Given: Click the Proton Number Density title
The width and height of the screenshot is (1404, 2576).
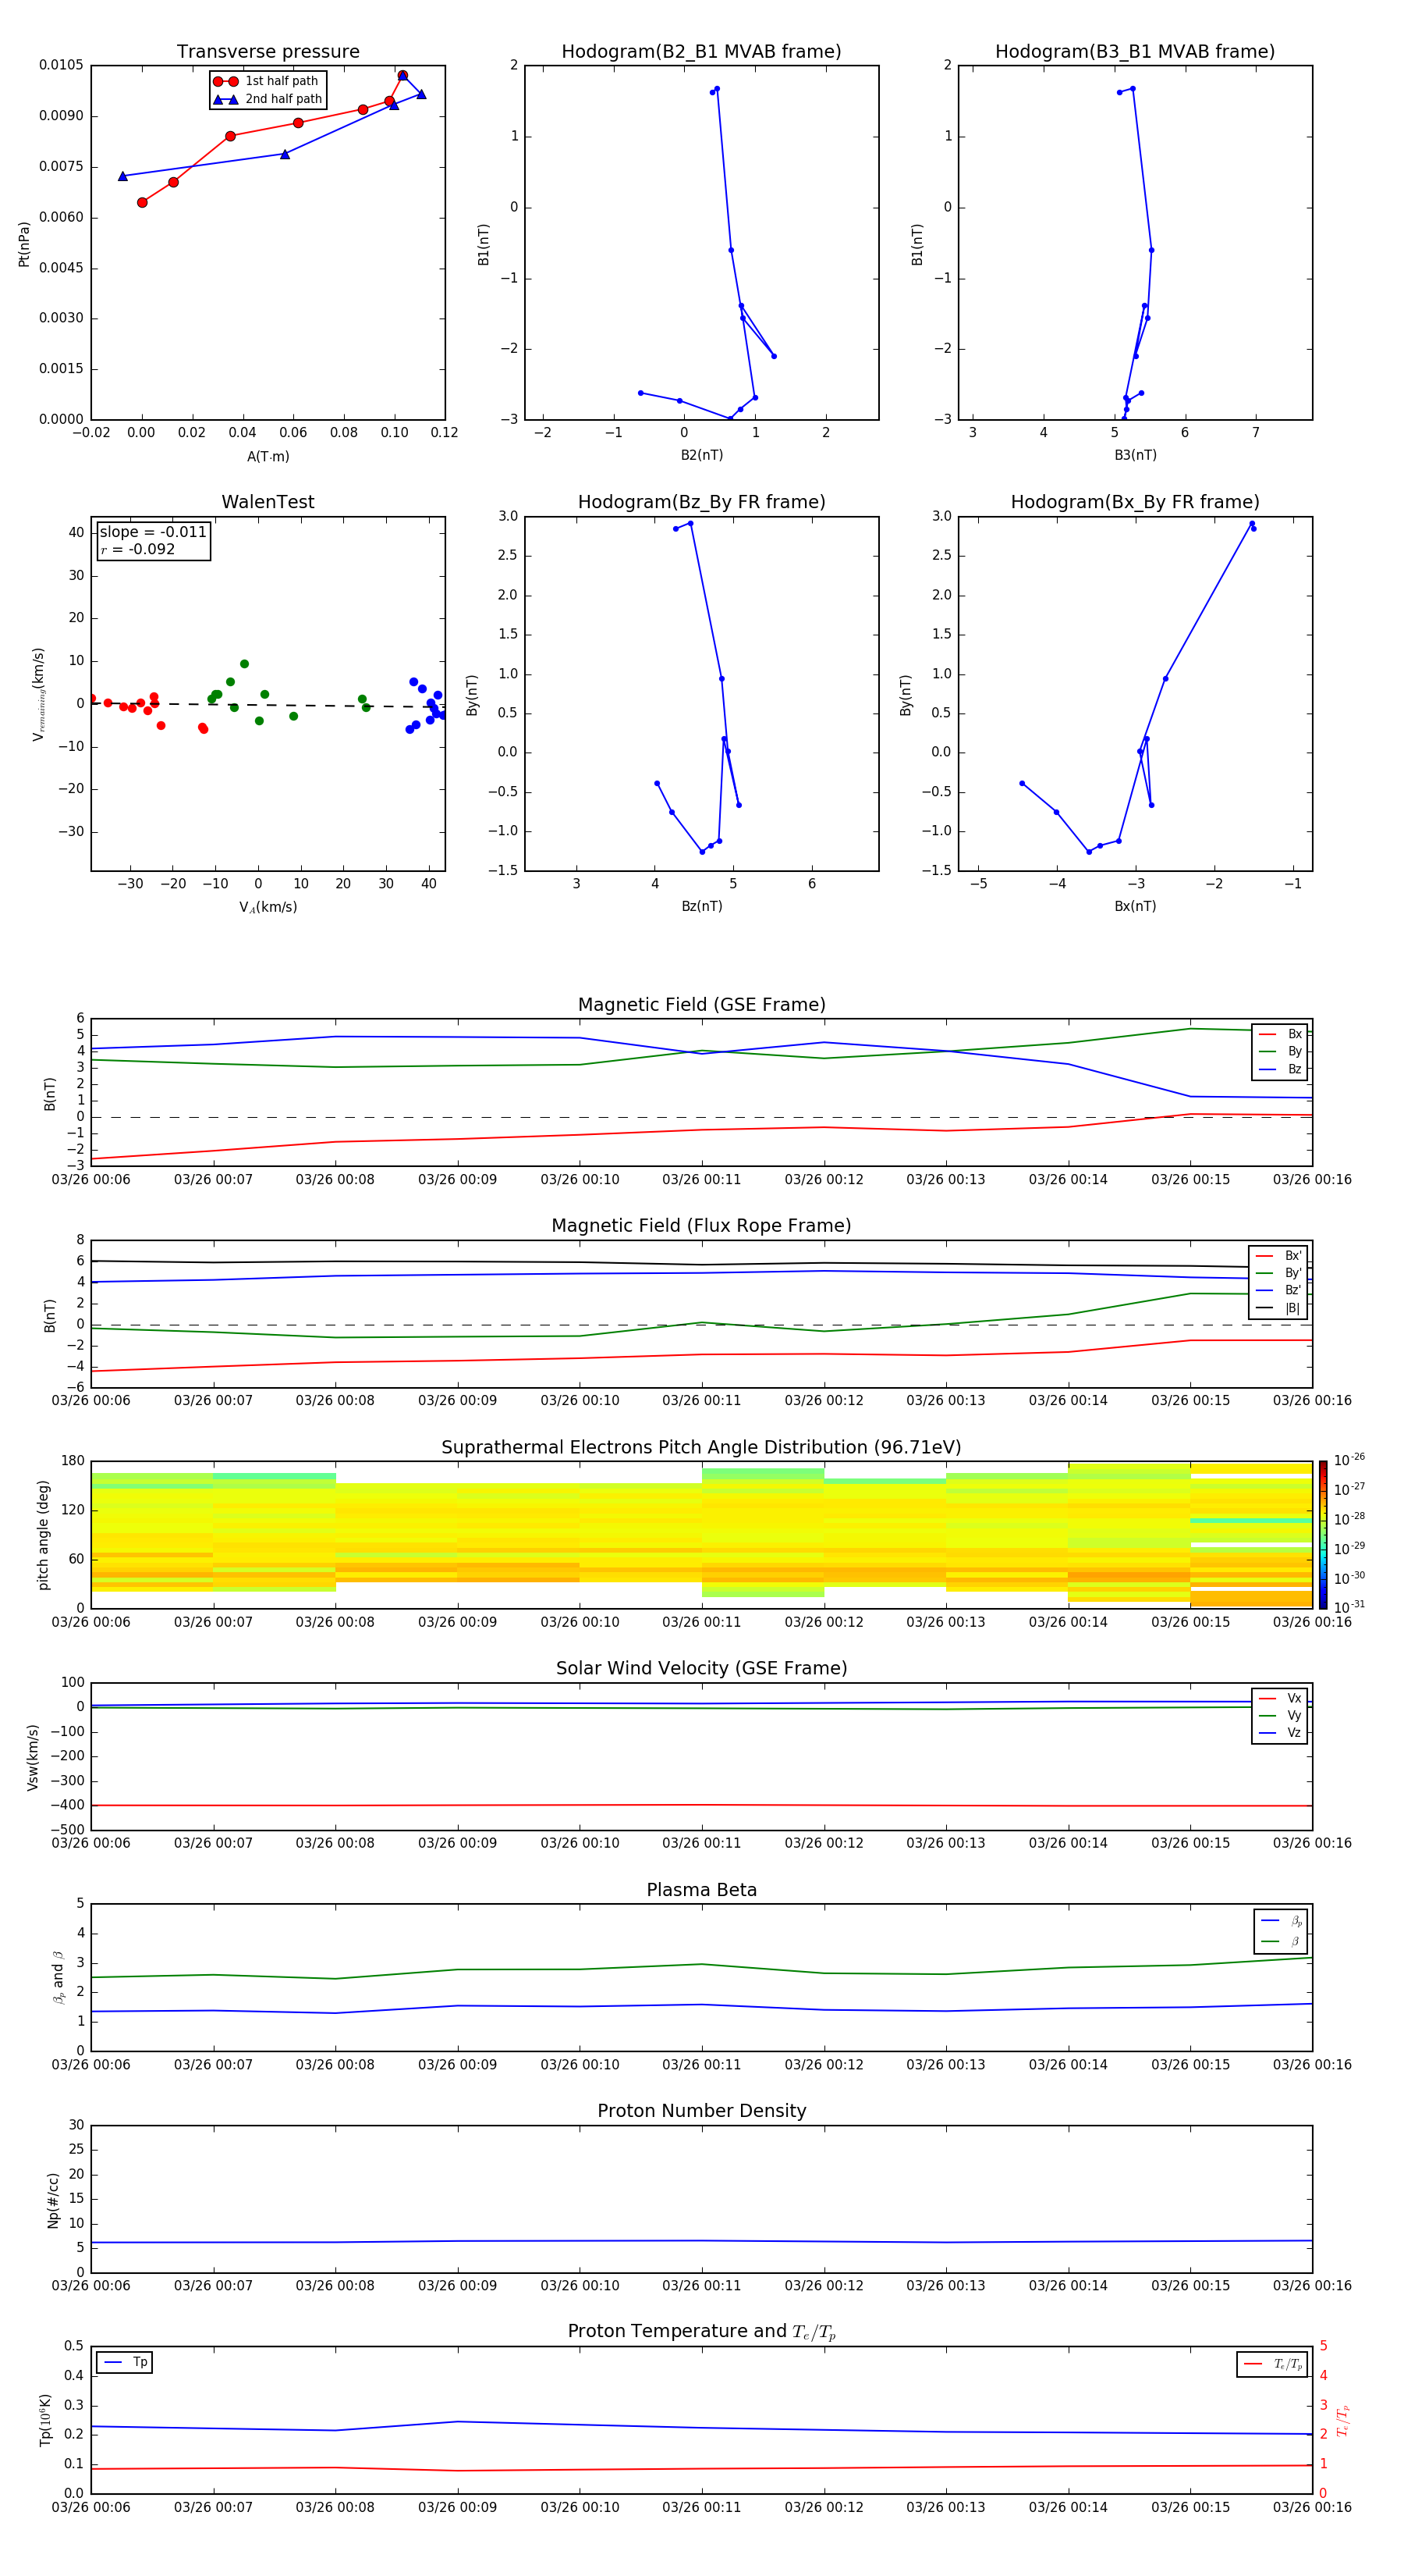Looking at the screenshot, I should [701, 2111].
